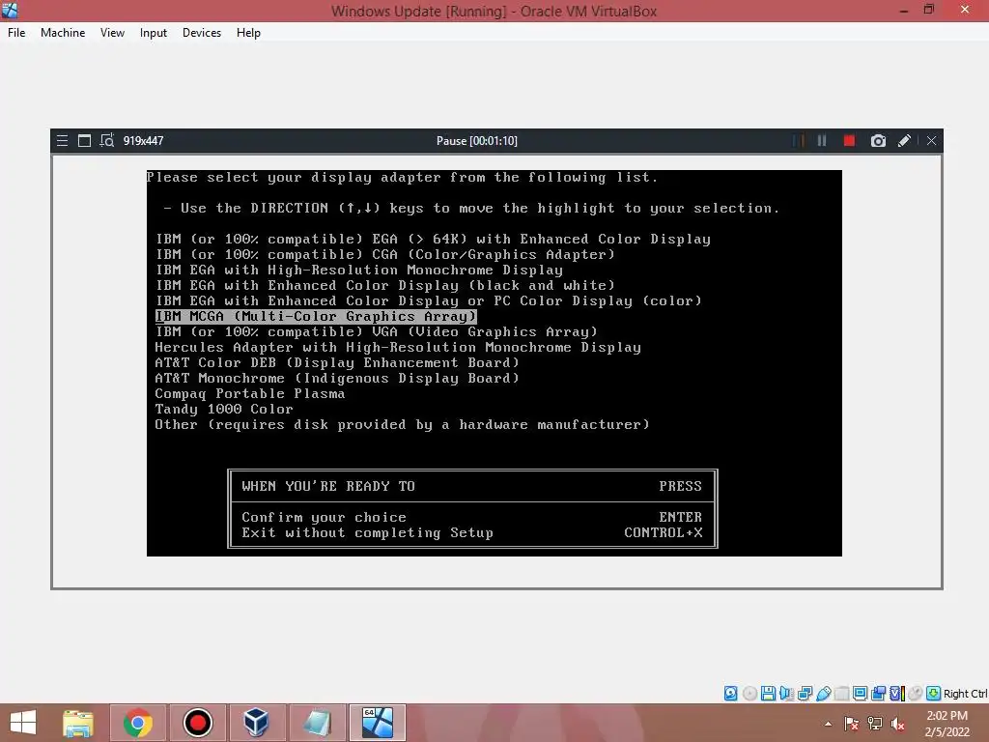Switch to the running VM taskbar icon
The height and width of the screenshot is (742, 989).
378,723
